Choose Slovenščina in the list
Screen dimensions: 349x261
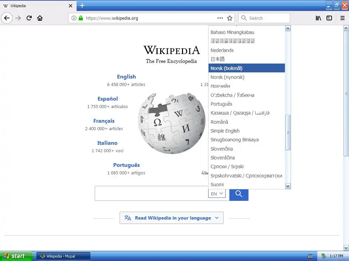click(247, 158)
